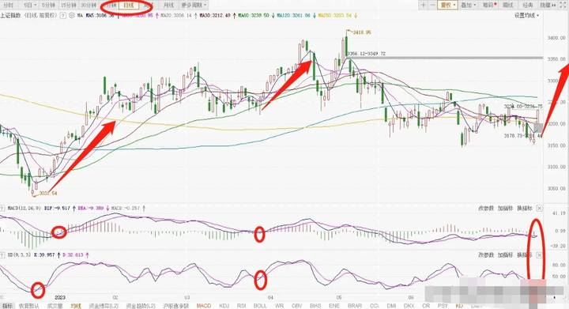Expand 设置均线 dropdown
Viewport: 569px width, 309px height.
click(526, 16)
